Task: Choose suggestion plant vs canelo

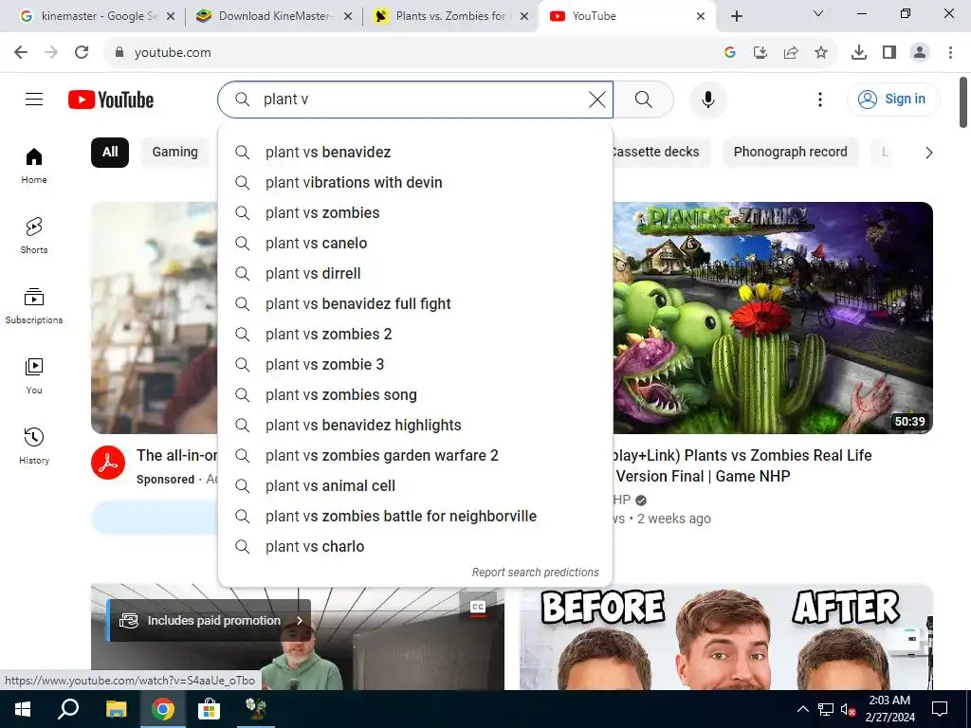Action: [x=415, y=244]
